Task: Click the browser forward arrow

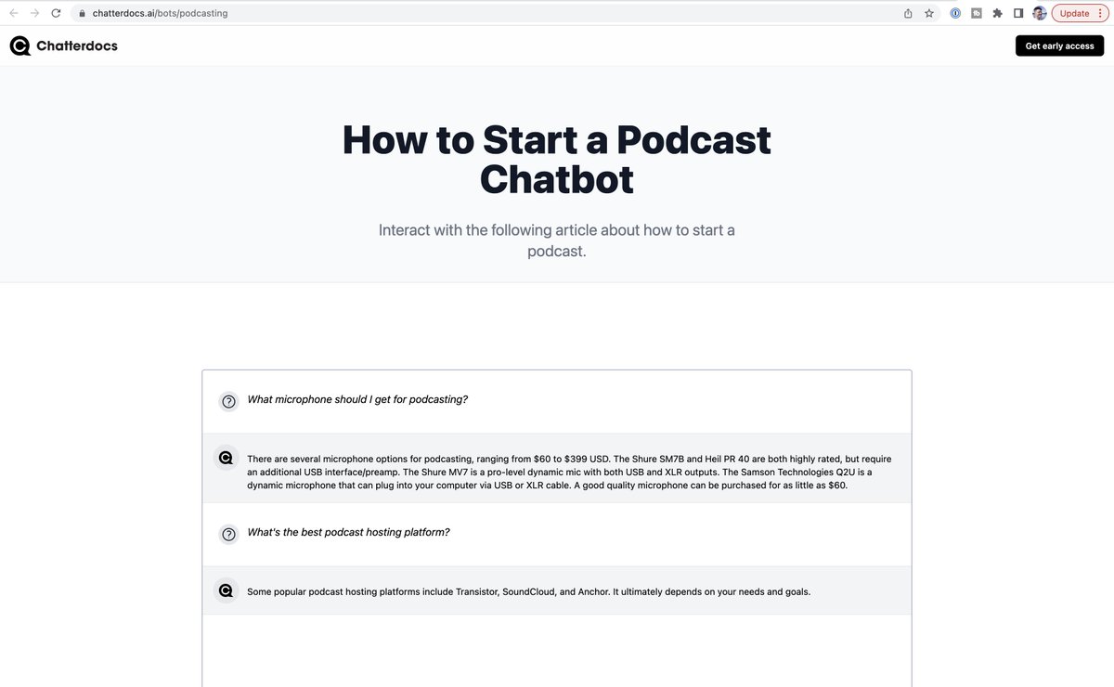Action: click(34, 13)
